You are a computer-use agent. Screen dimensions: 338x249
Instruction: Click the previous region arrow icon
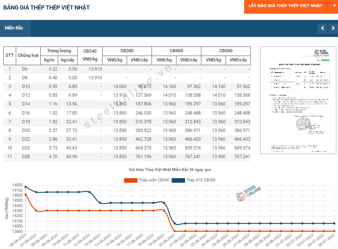coord(323,28)
